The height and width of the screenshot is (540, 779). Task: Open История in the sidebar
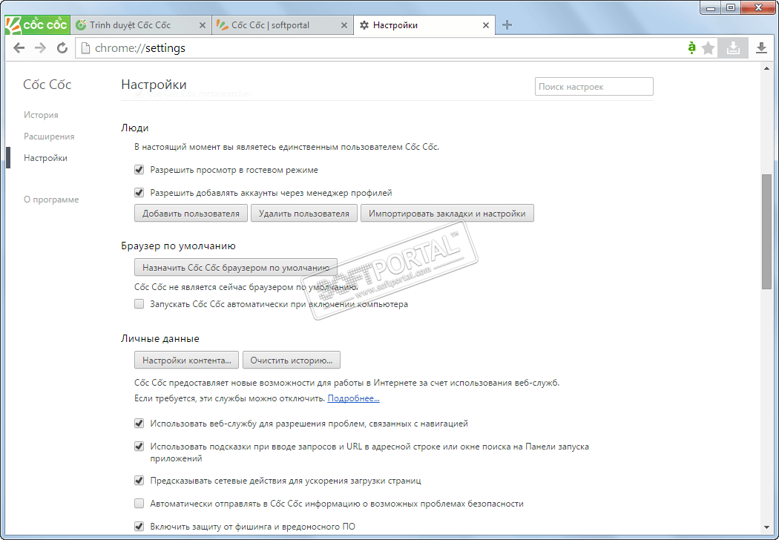coord(41,115)
